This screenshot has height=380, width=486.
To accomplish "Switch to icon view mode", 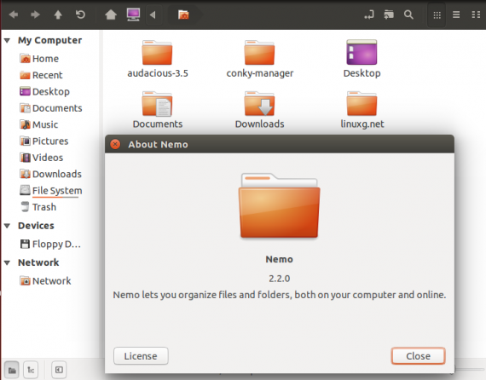I will tap(437, 14).
